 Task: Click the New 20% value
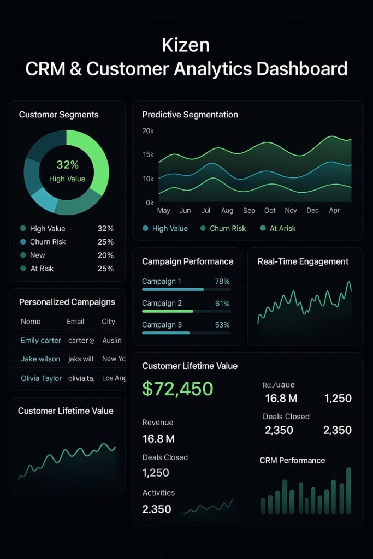pos(105,255)
